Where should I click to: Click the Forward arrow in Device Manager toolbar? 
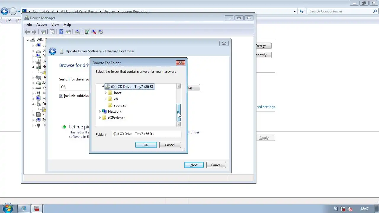click(34, 32)
